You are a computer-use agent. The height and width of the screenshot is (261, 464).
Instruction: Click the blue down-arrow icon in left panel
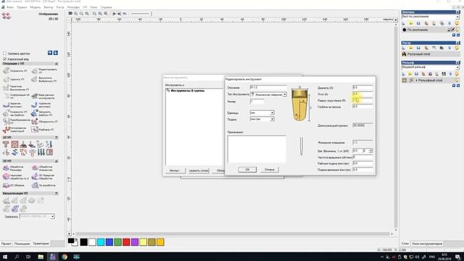tap(56, 53)
